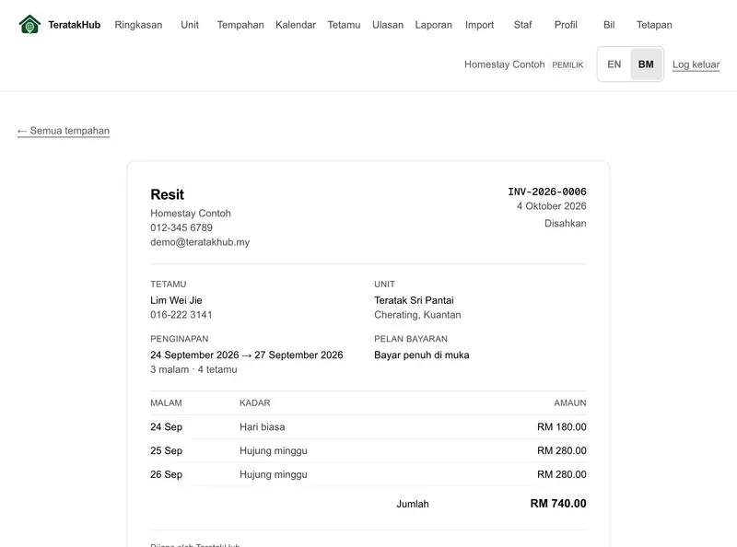Switch language to EN
This screenshot has height=547, width=737.
pyautogui.click(x=614, y=64)
